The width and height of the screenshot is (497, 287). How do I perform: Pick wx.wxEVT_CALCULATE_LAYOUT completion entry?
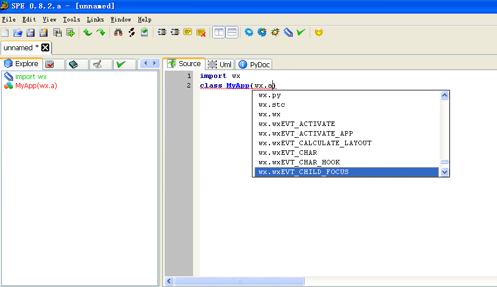click(x=347, y=143)
